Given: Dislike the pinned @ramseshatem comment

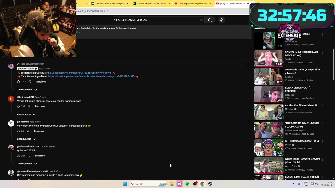Looking at the screenshot, I should click(30, 82).
